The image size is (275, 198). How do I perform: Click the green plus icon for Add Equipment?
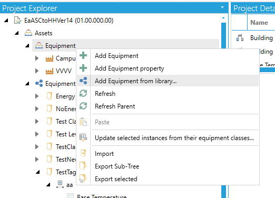coord(83,55)
